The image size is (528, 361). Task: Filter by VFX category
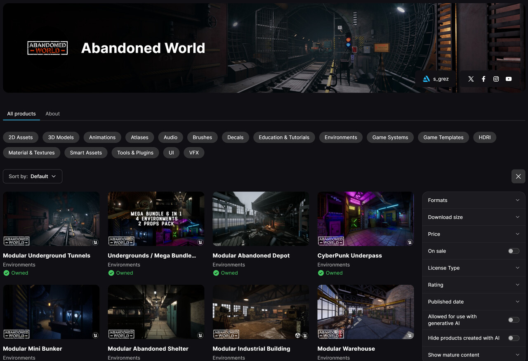point(194,153)
